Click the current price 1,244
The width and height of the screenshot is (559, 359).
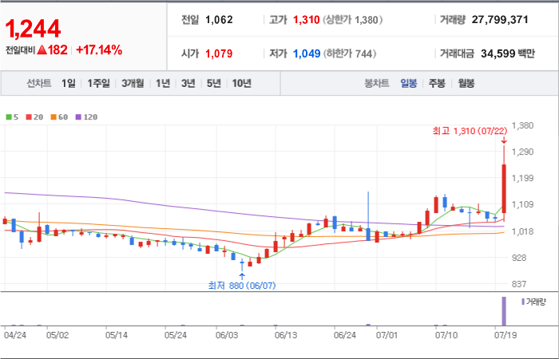(33, 29)
